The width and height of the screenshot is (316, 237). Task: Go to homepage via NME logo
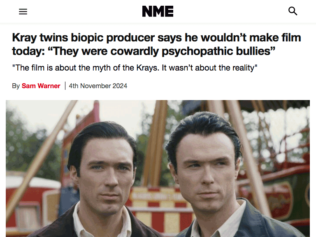pos(158,11)
